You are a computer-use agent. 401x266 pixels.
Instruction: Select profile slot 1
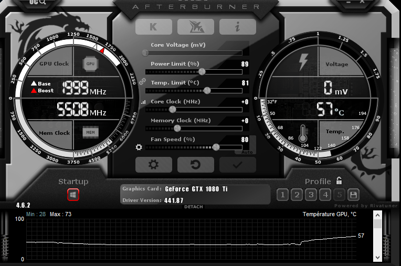coord(282,195)
